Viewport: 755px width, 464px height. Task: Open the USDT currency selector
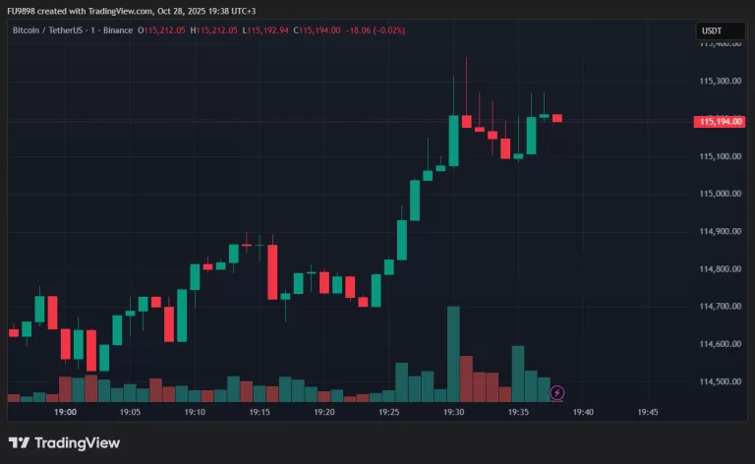pyautogui.click(x=712, y=30)
